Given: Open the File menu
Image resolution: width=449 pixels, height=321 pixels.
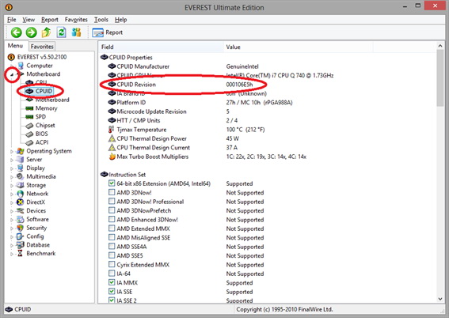Looking at the screenshot, I should point(11,20).
